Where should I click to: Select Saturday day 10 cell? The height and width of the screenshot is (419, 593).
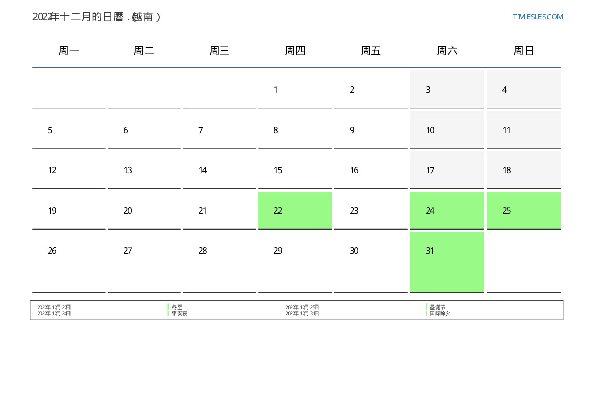click(447, 130)
